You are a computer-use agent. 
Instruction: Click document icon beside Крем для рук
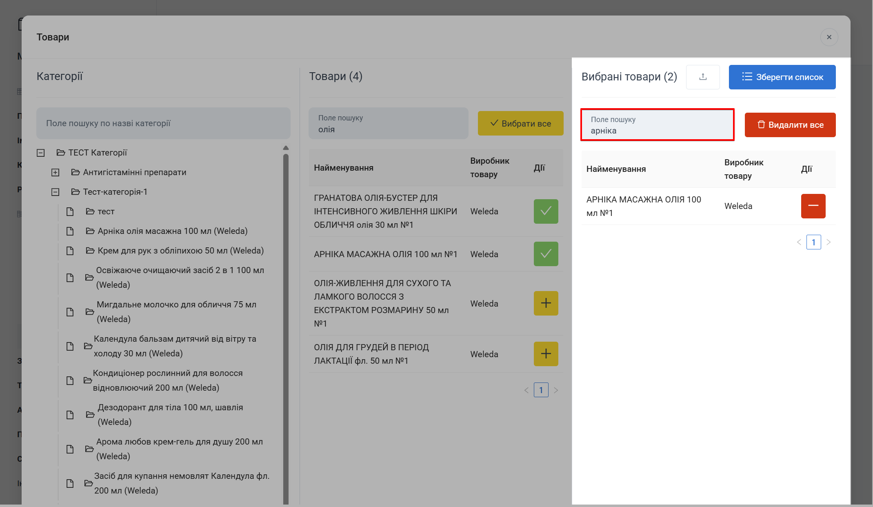(x=70, y=251)
